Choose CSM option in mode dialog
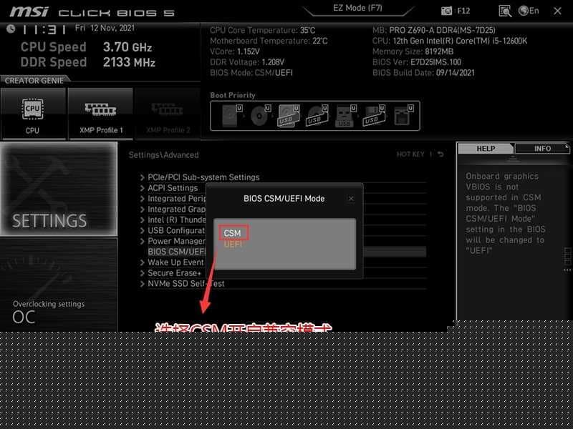Image resolution: width=573 pixels, height=429 pixels. pyautogui.click(x=233, y=233)
